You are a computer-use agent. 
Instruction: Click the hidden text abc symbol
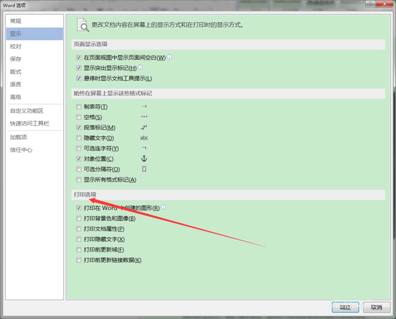click(x=144, y=138)
